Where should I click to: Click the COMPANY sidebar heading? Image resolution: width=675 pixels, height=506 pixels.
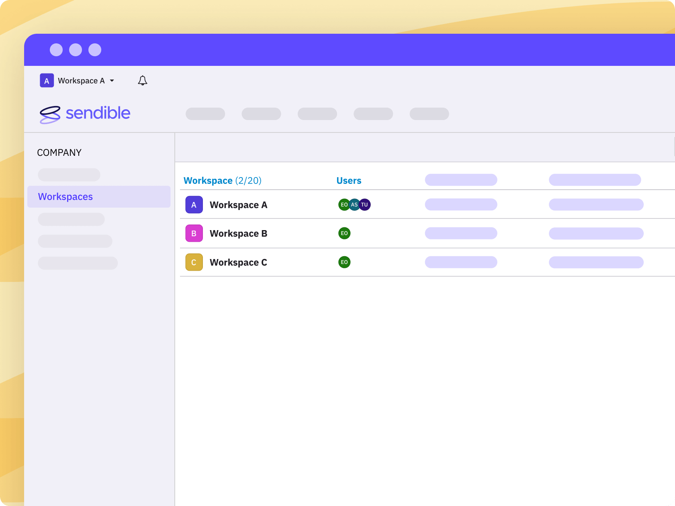(59, 153)
